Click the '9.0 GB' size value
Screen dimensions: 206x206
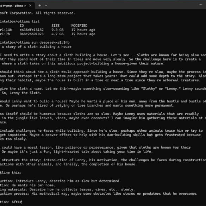57,30
